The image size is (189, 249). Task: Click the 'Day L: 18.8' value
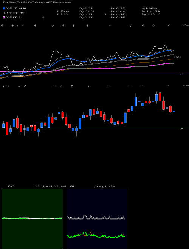86,14
